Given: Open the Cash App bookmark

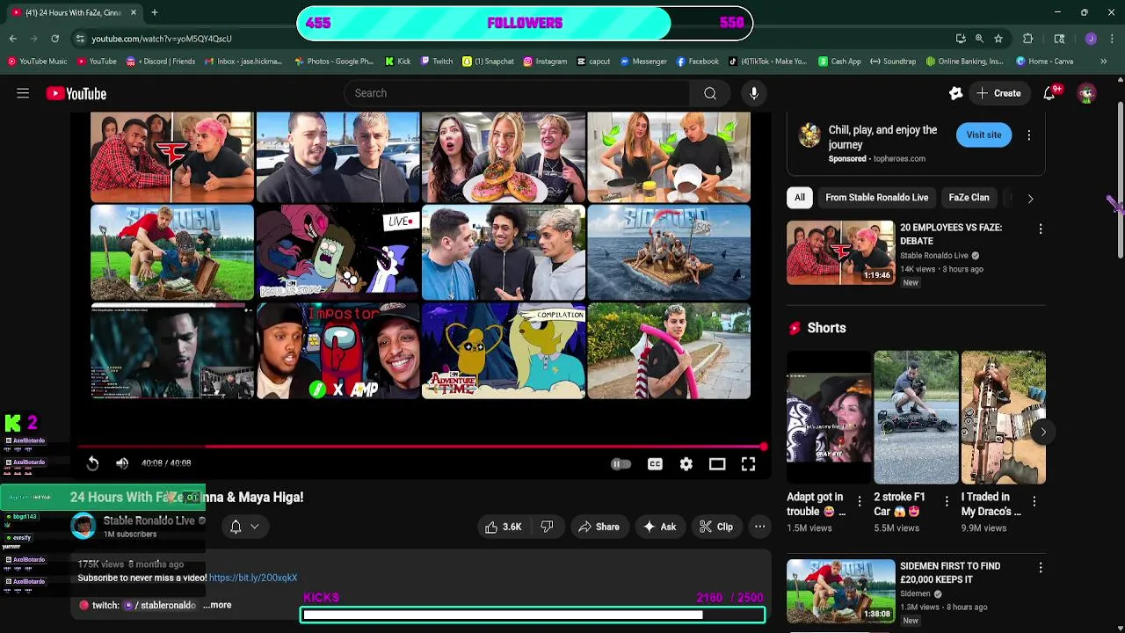Looking at the screenshot, I should point(839,62).
